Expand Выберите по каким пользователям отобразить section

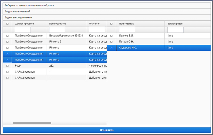[x=107, y=5]
